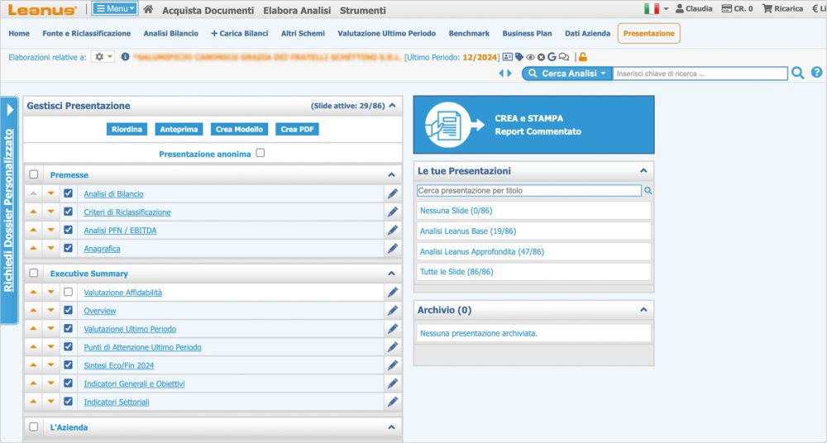
Task: Toggle the L'Azienda section checkbox
Action: [x=34, y=426]
